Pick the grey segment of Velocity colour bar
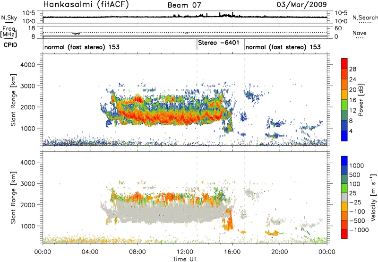Screen dimensions: 378x262 point(344,198)
